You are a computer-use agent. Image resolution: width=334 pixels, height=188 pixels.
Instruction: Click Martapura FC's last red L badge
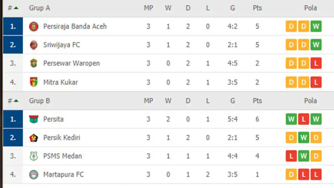(x=316, y=175)
